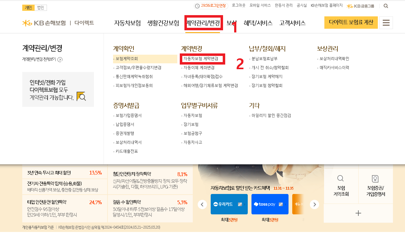This screenshot has height=240, width=405.
Task: Open the 모바일 서비스 link
Action: 260,6
